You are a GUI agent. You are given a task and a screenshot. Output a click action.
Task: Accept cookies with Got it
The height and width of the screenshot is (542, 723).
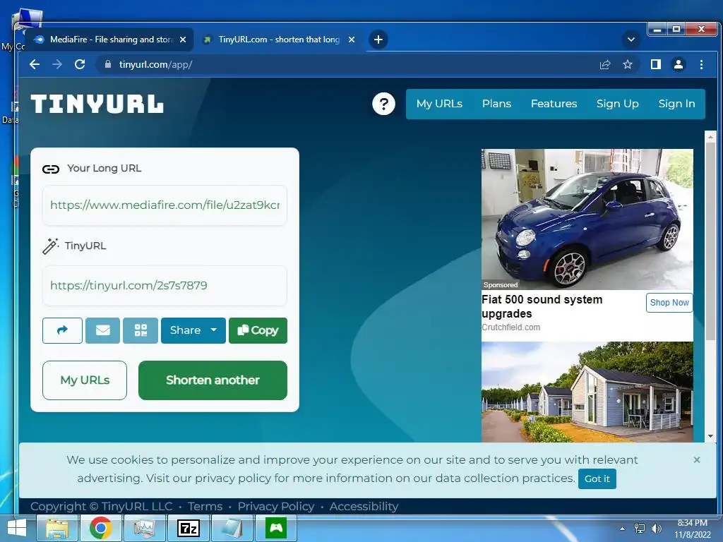tap(597, 479)
